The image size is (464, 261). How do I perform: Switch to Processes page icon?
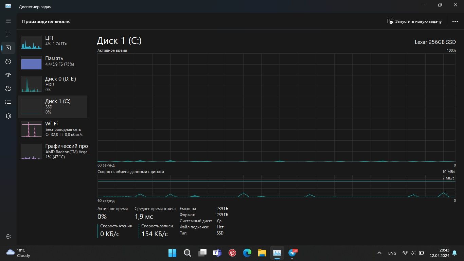(8, 34)
